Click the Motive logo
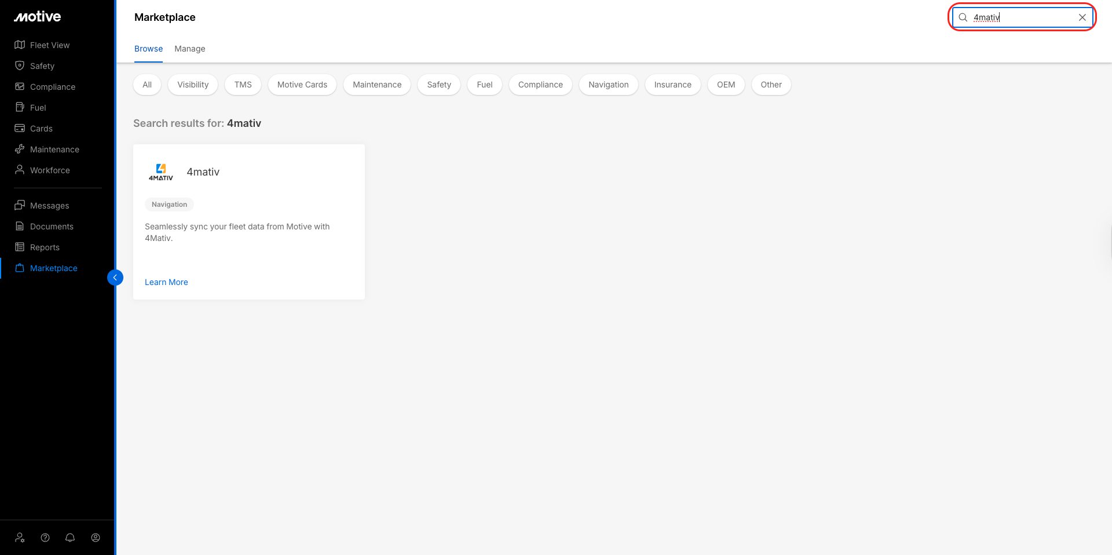1112x555 pixels. [38, 17]
